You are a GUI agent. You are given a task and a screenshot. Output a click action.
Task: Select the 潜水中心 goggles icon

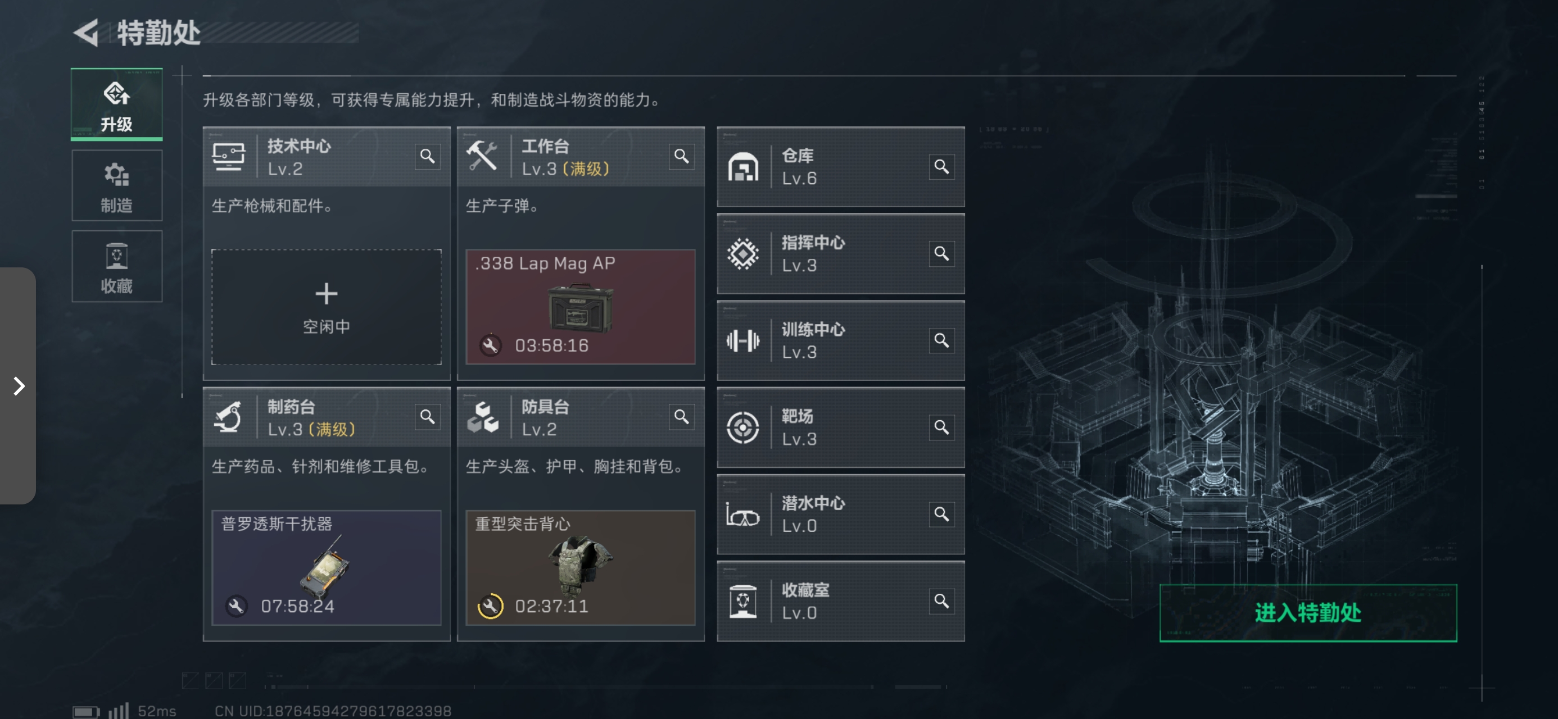742,515
